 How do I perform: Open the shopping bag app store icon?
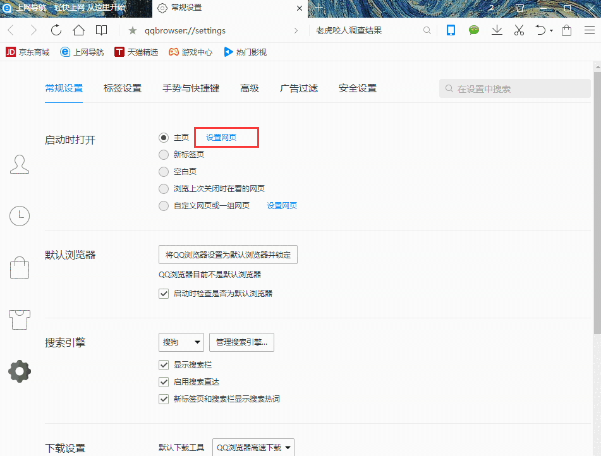coord(566,30)
